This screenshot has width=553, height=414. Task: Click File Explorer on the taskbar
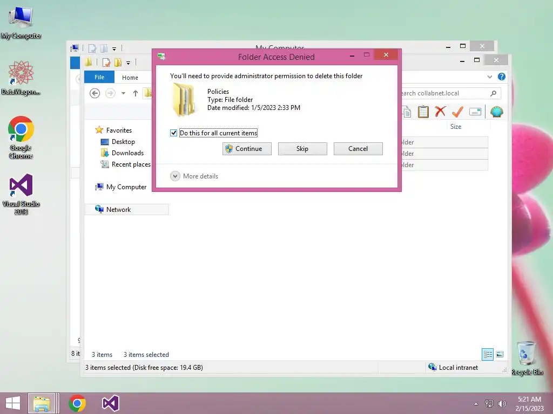pos(42,403)
